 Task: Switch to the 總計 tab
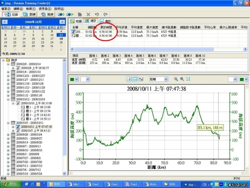91,21
